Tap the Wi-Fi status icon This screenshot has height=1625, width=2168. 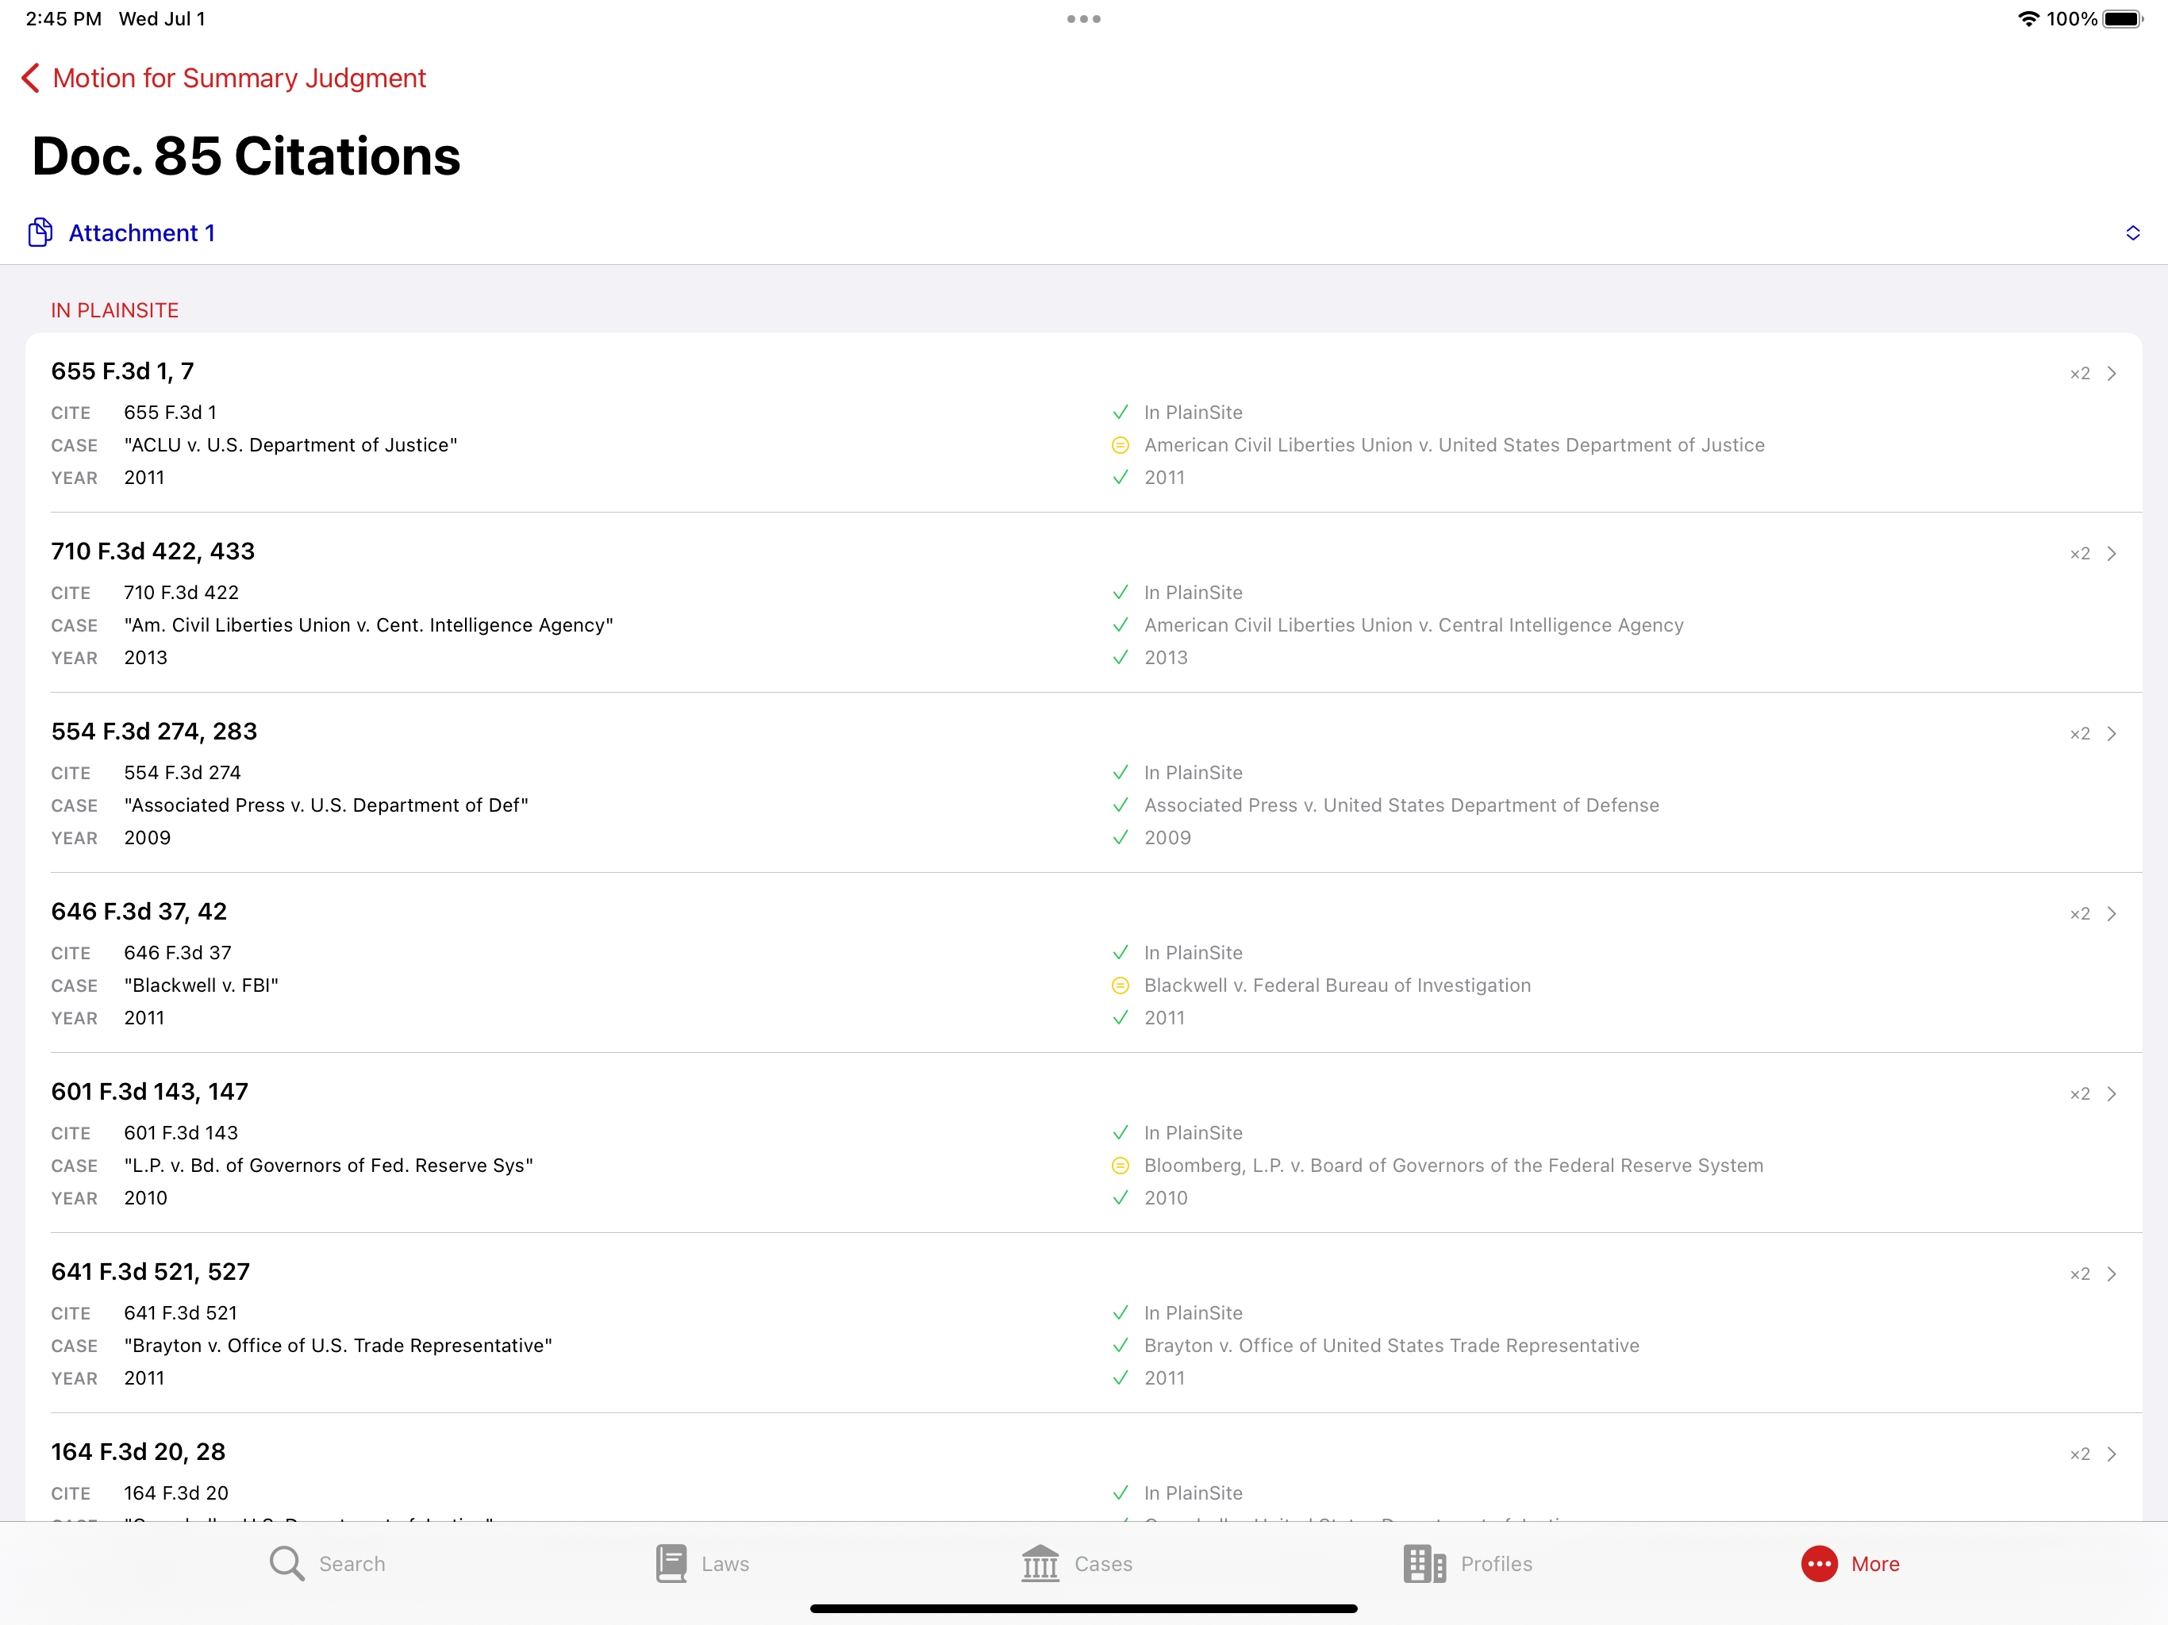point(2028,18)
